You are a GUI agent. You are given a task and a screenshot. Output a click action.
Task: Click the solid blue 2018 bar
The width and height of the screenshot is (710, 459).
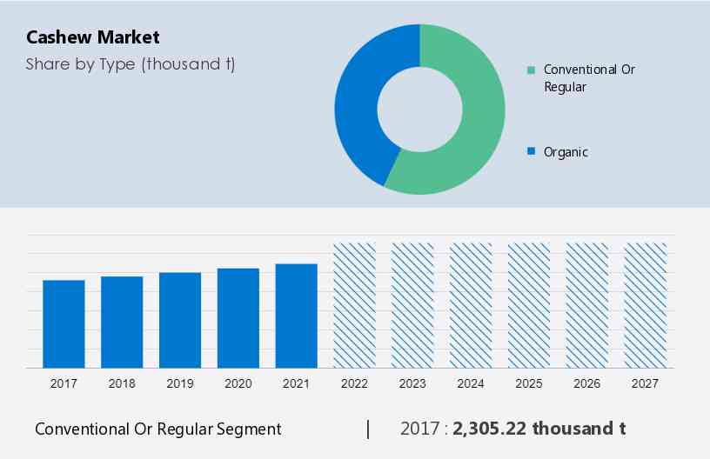(x=122, y=322)
